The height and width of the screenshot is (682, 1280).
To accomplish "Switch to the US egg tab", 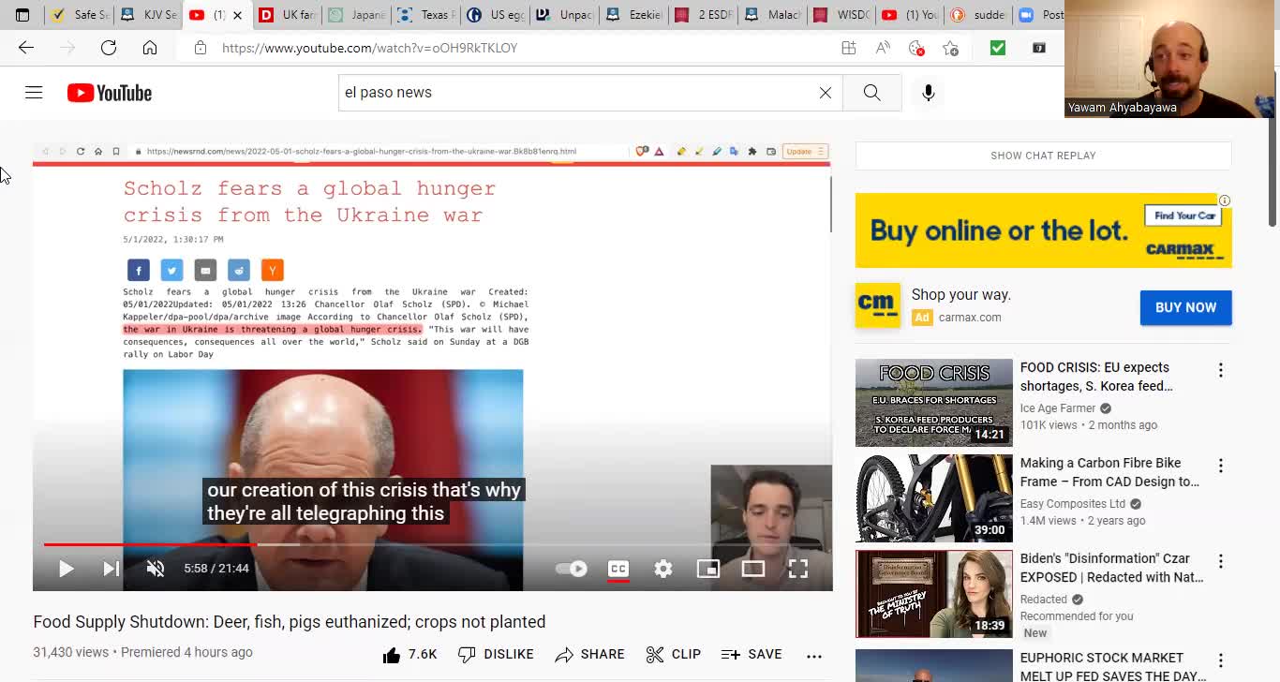I will click(x=496, y=15).
